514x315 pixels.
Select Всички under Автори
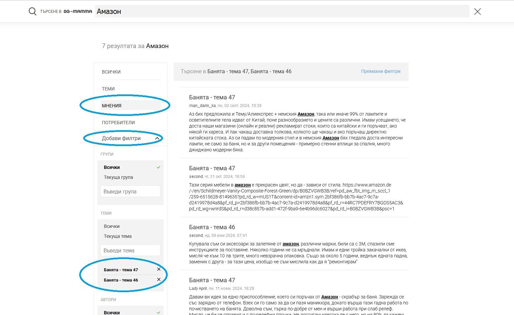[112, 312]
